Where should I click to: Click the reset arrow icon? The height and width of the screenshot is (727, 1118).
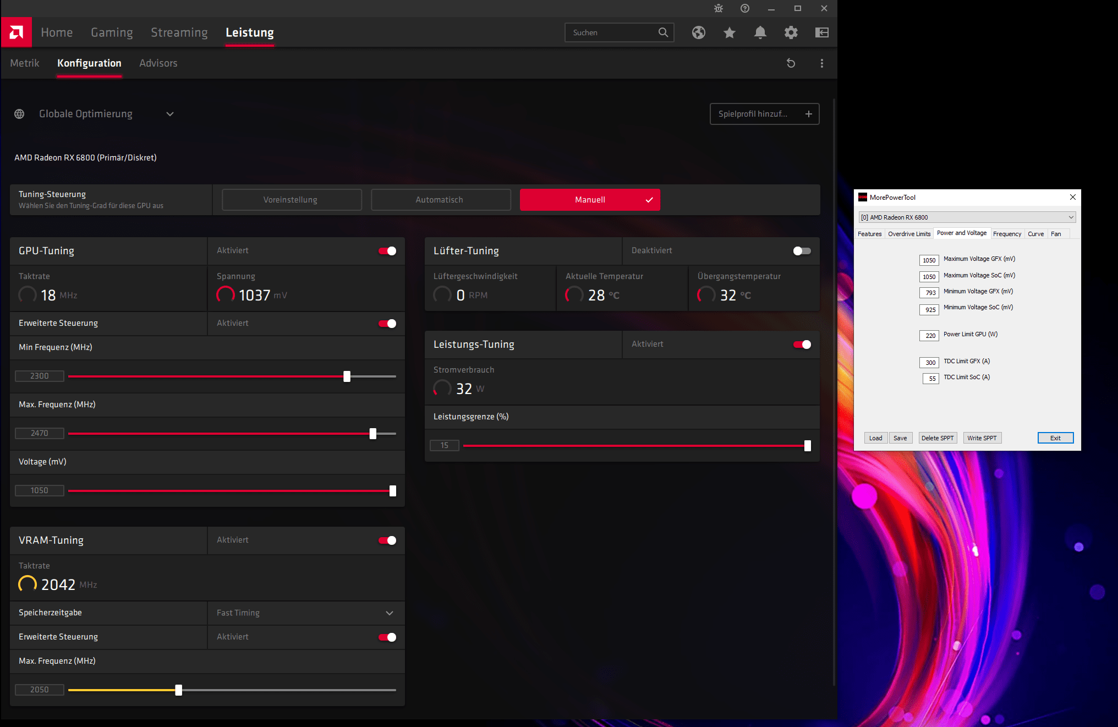point(791,63)
